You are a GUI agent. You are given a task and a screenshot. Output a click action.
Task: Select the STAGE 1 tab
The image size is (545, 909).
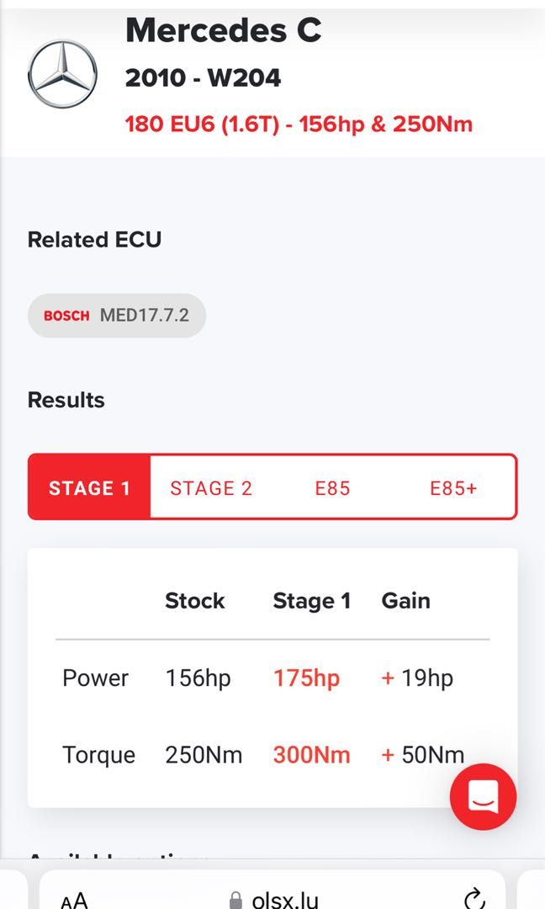pyautogui.click(x=89, y=488)
